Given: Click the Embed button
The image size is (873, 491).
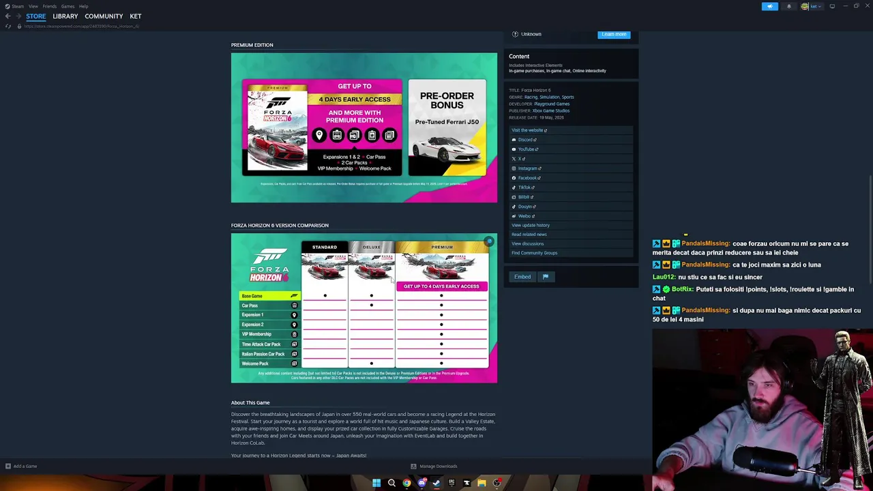Looking at the screenshot, I should click(522, 276).
